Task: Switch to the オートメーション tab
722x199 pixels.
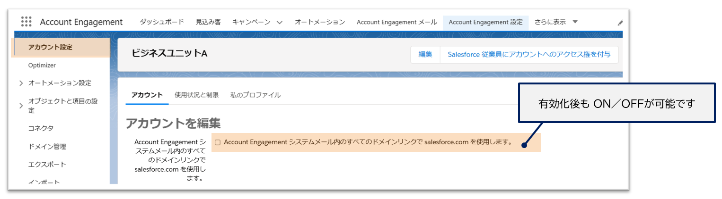Action: [x=320, y=22]
